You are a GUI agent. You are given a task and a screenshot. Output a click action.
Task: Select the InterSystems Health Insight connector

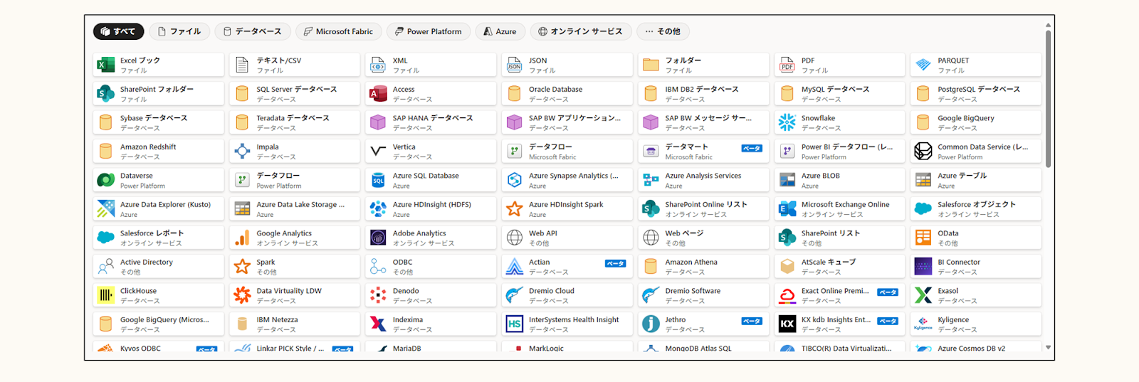coord(567,324)
